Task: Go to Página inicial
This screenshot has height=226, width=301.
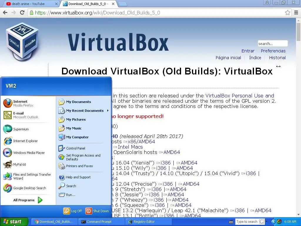Action: coord(228,58)
